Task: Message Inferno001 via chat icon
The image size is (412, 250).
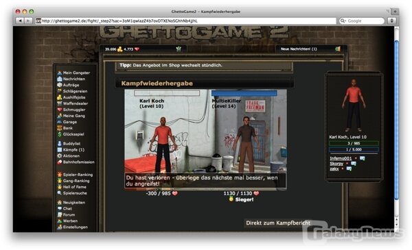Action: pos(363,158)
